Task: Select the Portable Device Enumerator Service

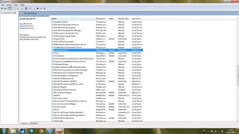Action: click(x=68, y=47)
